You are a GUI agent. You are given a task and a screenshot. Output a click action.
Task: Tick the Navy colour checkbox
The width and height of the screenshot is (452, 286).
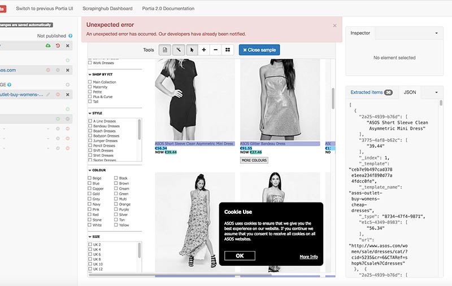(90, 204)
